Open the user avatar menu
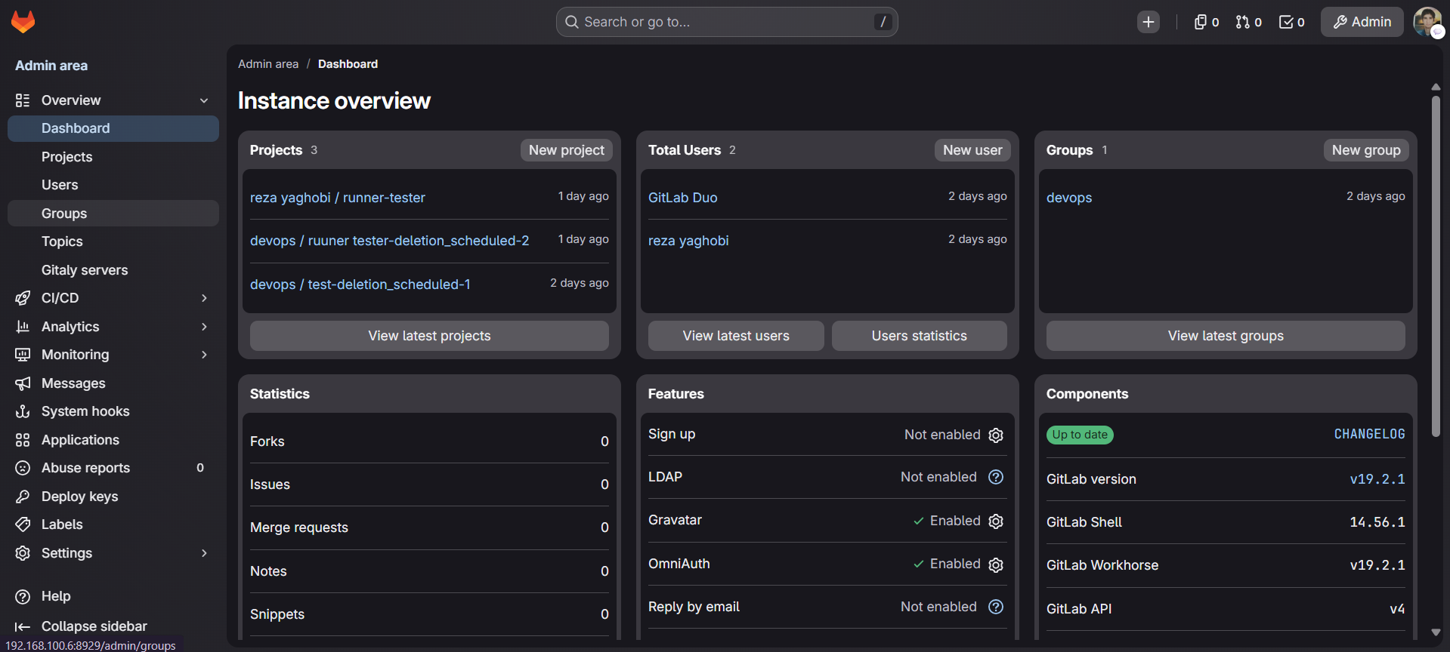Screen dimensions: 1450x652 coord(1427,22)
